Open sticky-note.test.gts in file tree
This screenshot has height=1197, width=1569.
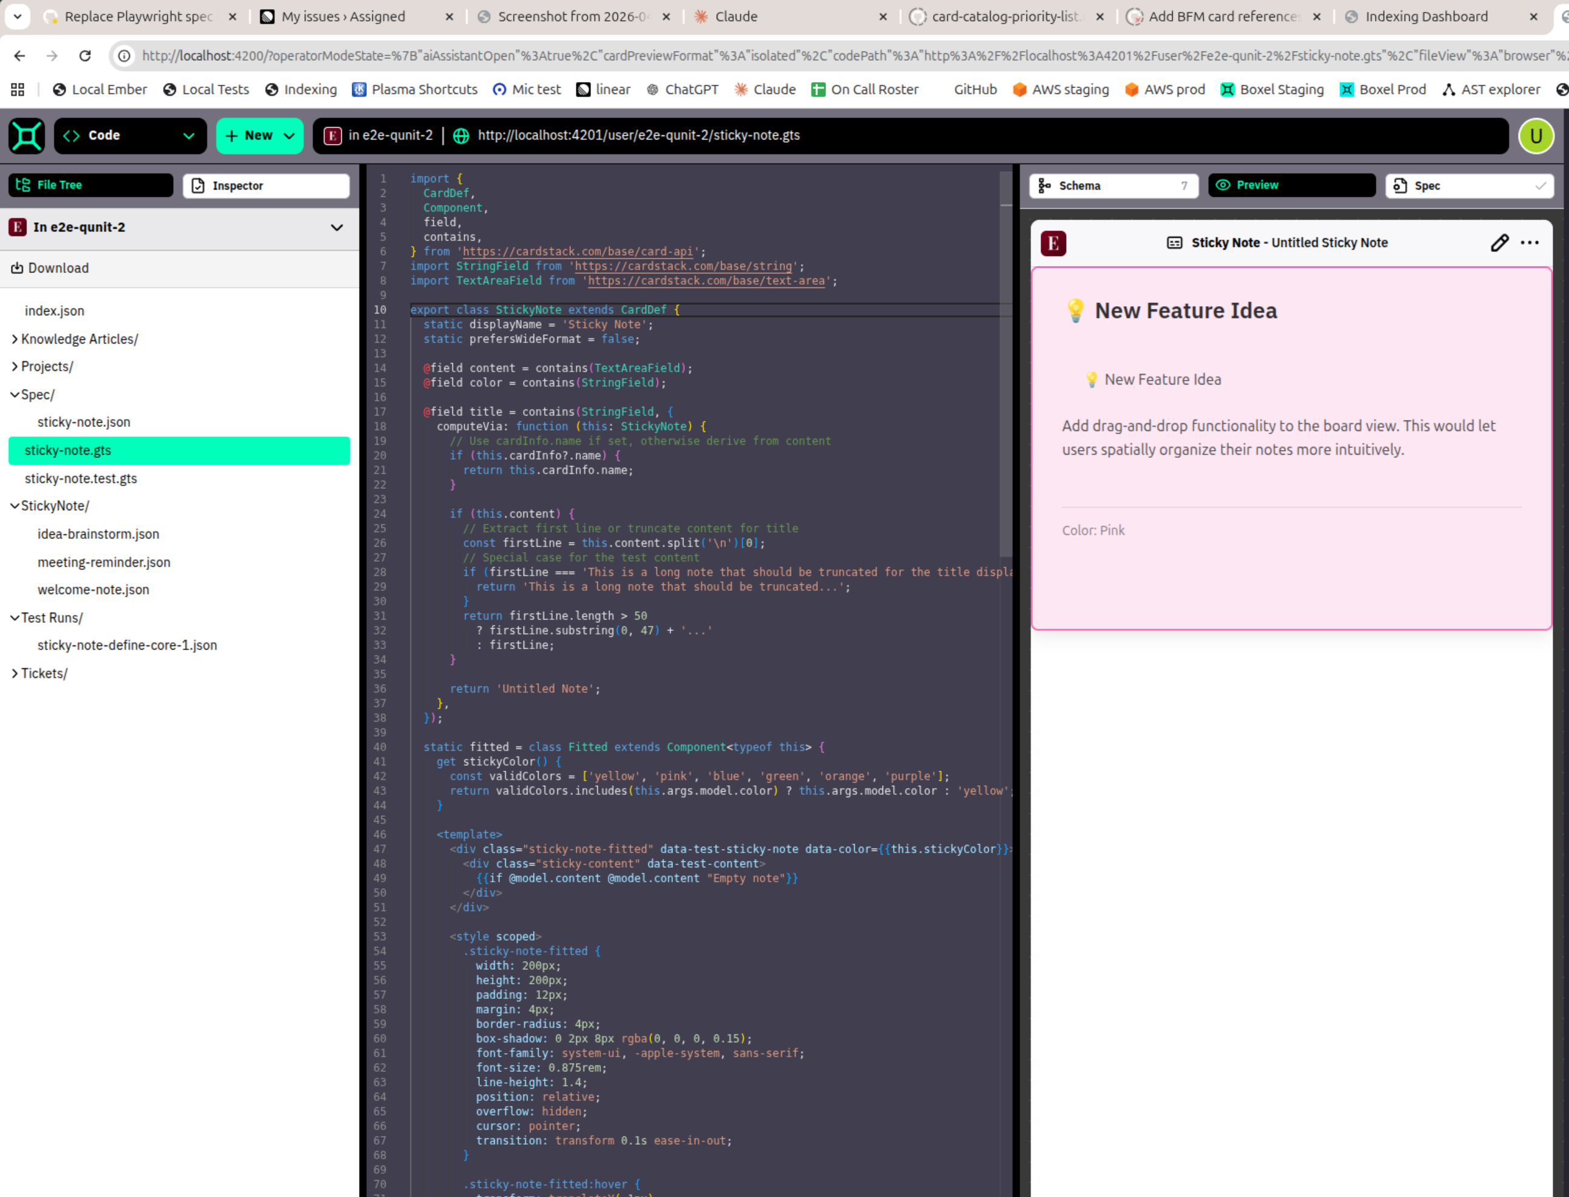click(x=81, y=479)
